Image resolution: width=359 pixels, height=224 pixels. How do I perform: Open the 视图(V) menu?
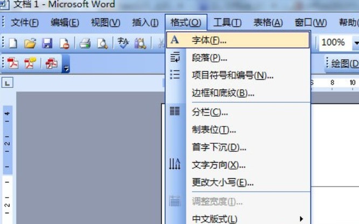coord(105,23)
